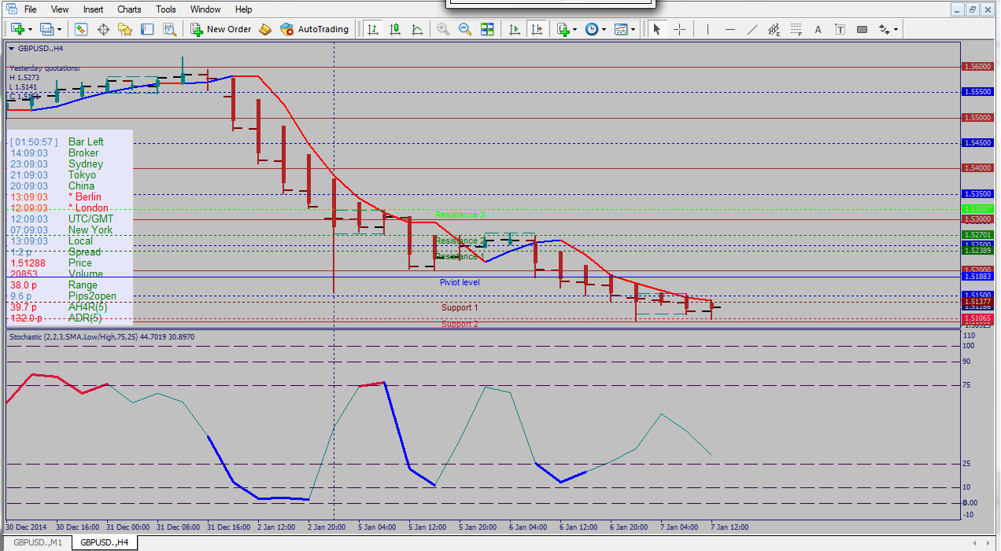The image size is (1001, 551).
Task: Expand the arrows objects dropdown
Action: tap(896, 29)
